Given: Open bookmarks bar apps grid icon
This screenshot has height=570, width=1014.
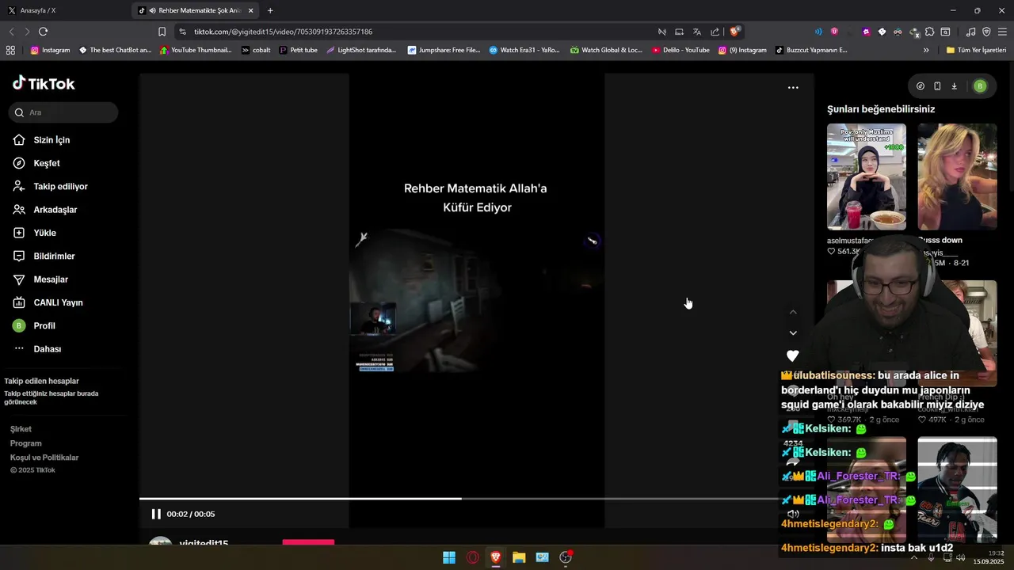Looking at the screenshot, I should coord(10,50).
